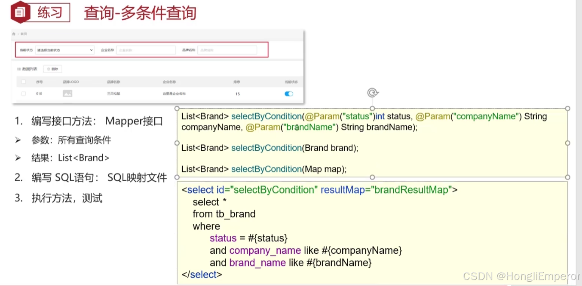Click the middle-right handle of the selected text box

567,143
